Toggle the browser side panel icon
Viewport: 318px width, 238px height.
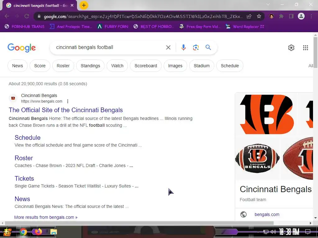pyautogui.click(x=291, y=16)
